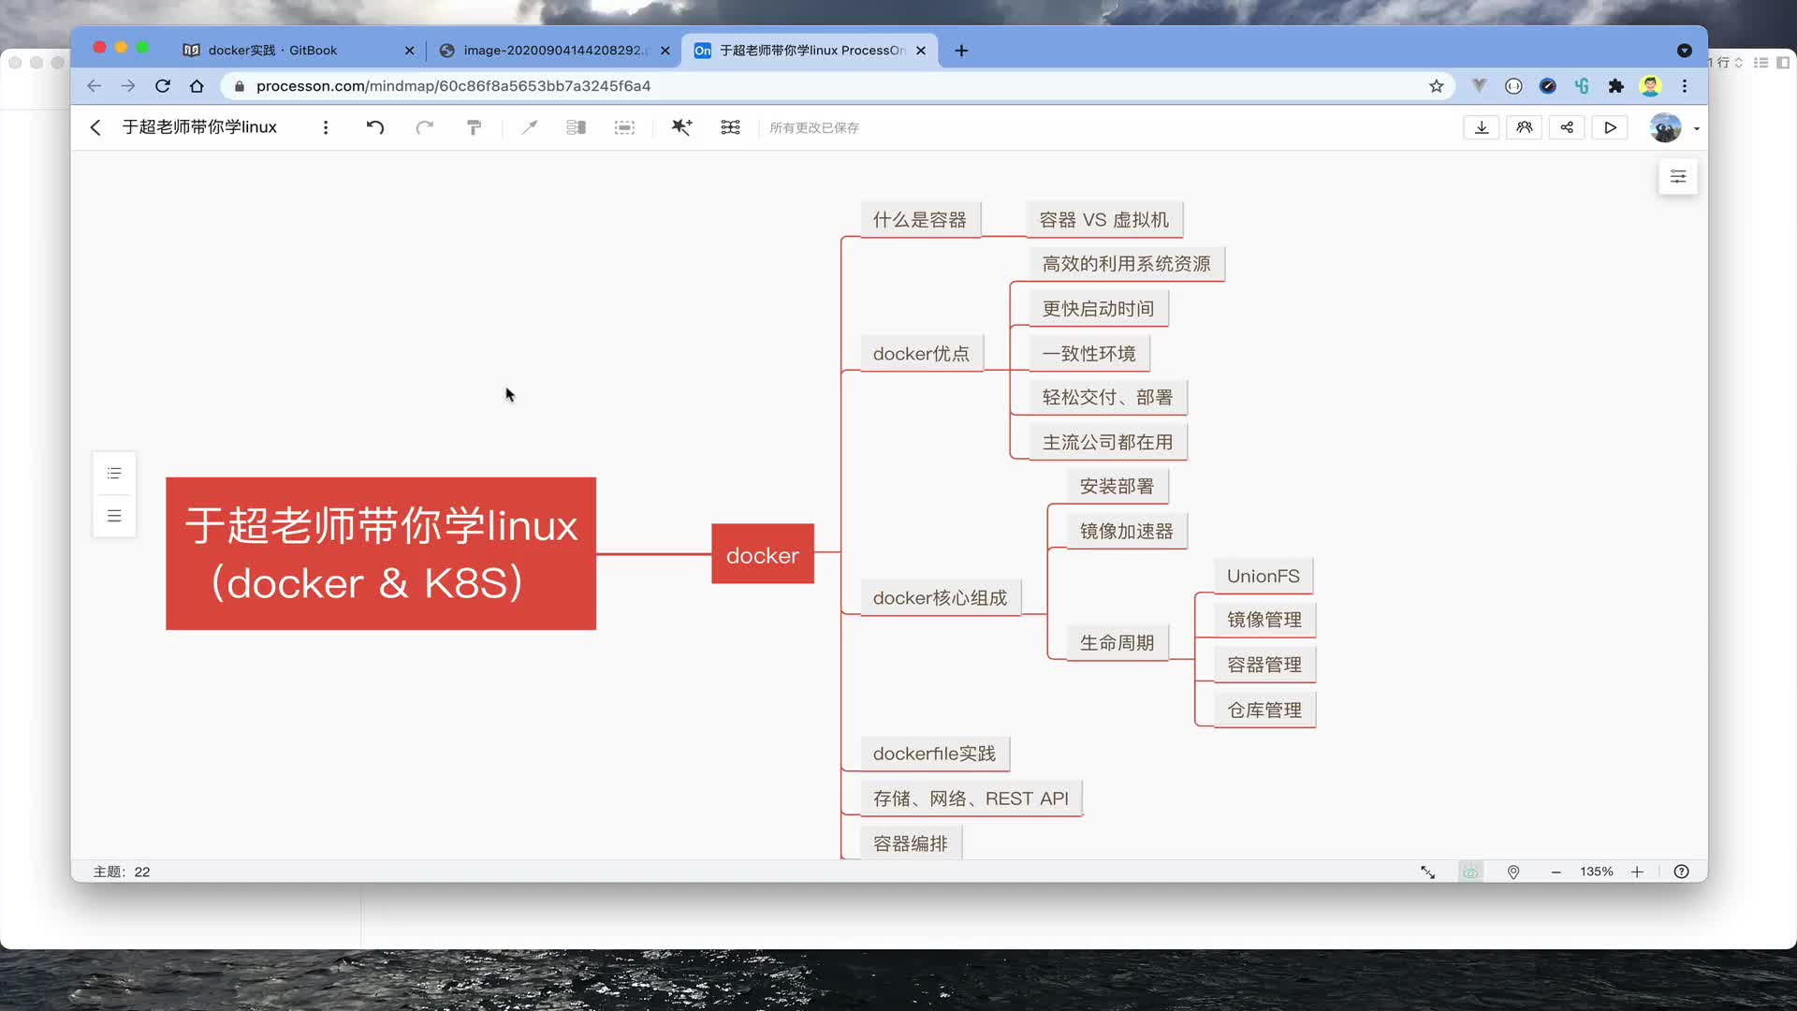This screenshot has height=1011, width=1797.
Task: Show outline view from the left sidebar
Action: (x=114, y=474)
